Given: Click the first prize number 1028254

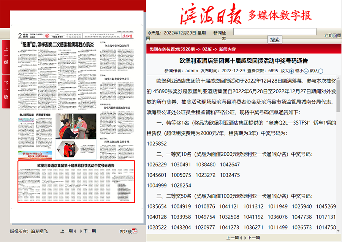Looking at the screenshot, I should [181, 185].
